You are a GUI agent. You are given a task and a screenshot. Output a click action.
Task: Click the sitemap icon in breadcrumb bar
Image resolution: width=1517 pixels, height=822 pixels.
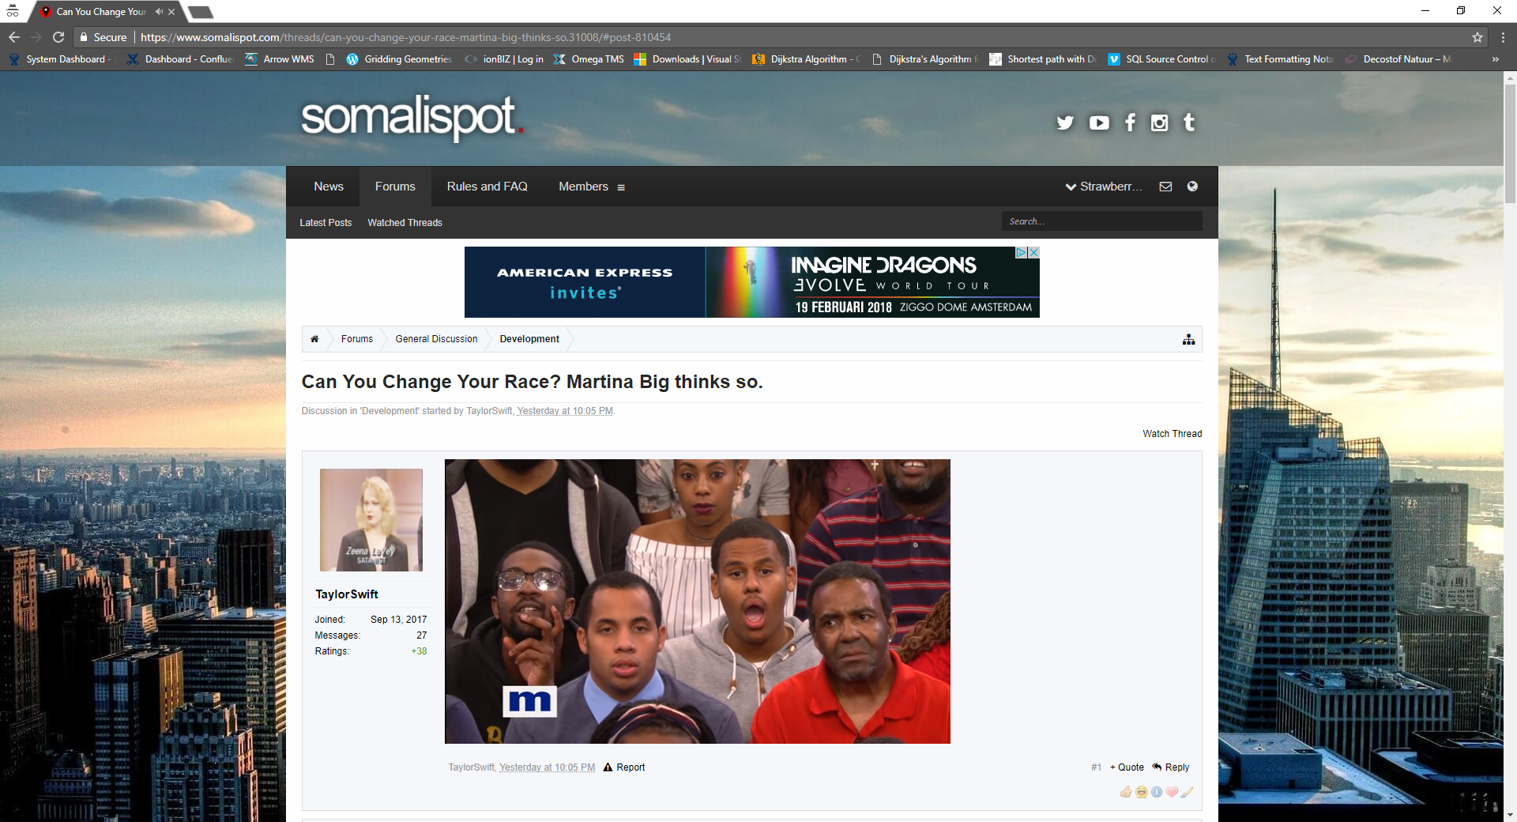click(1188, 339)
